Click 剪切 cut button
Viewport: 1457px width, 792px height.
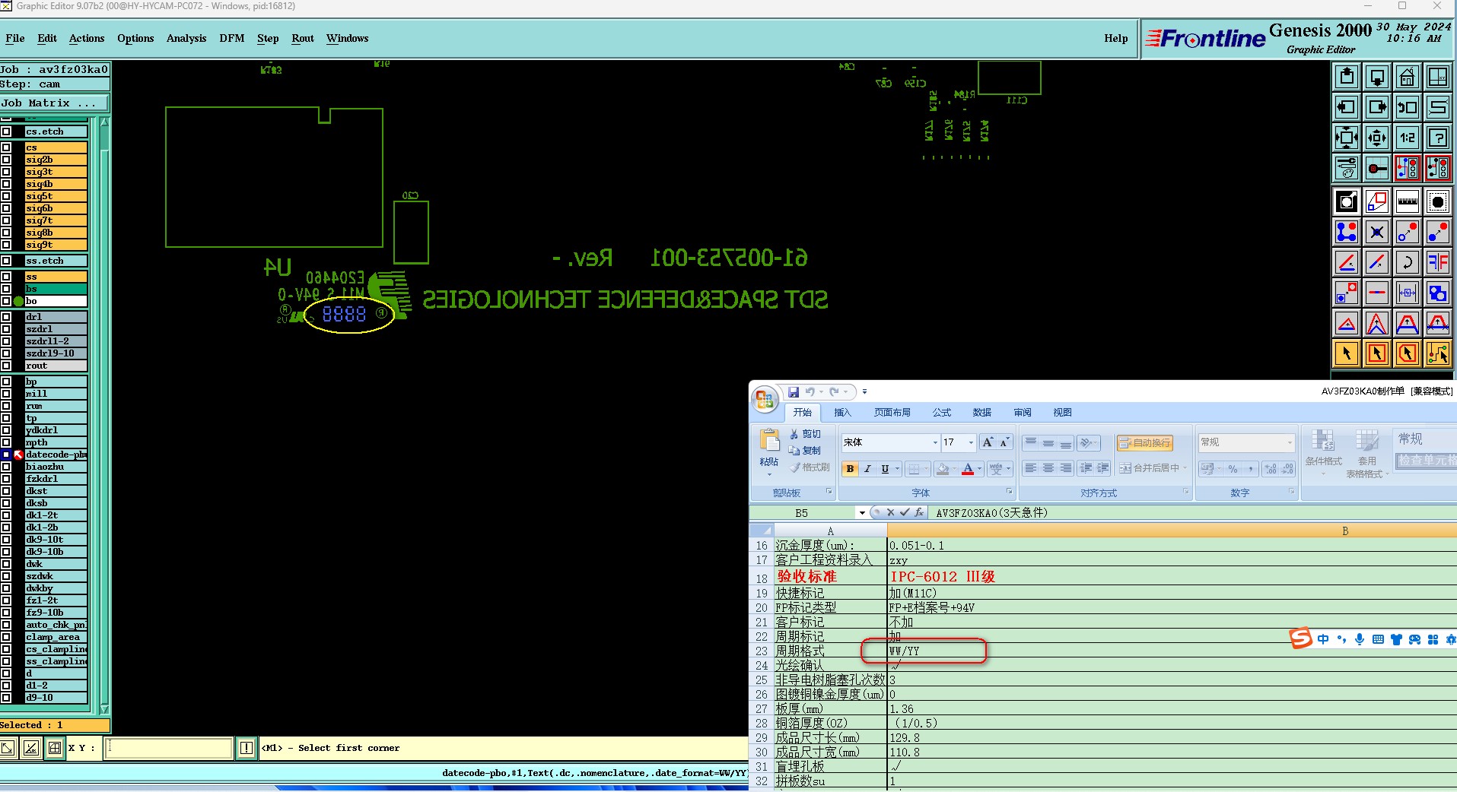click(805, 434)
